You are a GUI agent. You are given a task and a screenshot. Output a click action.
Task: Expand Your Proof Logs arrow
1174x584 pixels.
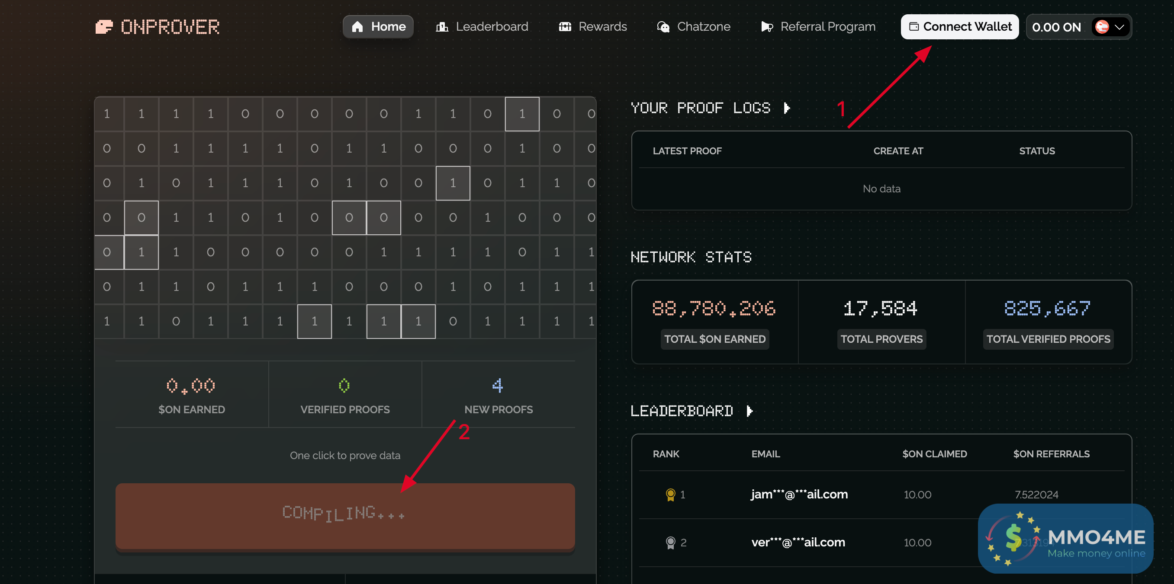pos(787,109)
